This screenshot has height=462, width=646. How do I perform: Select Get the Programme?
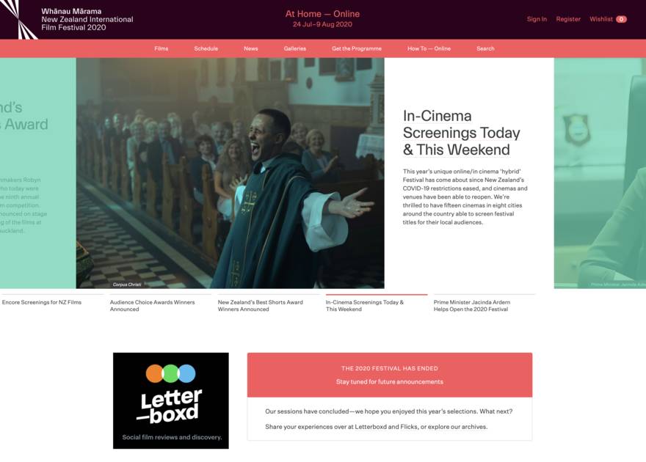tap(357, 48)
